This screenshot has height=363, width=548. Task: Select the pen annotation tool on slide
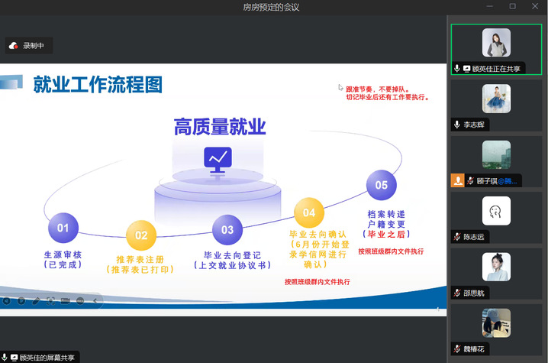36,300
